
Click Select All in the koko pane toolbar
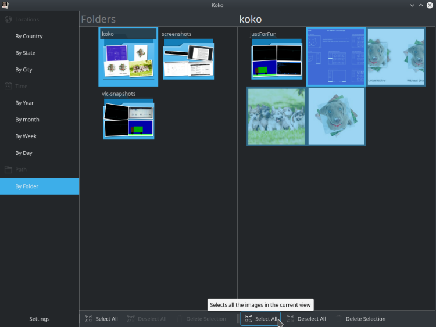pyautogui.click(x=261, y=319)
